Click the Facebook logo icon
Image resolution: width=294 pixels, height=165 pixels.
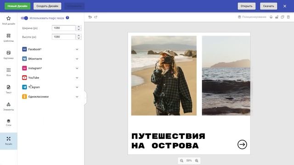tap(24, 49)
